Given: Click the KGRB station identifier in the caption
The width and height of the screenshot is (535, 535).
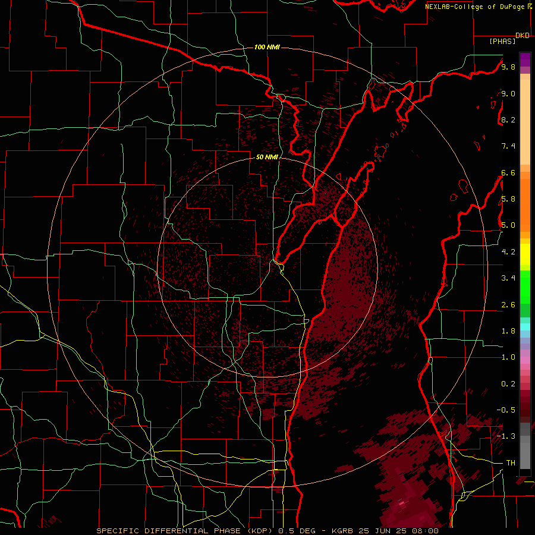Looking at the screenshot, I should (342, 531).
